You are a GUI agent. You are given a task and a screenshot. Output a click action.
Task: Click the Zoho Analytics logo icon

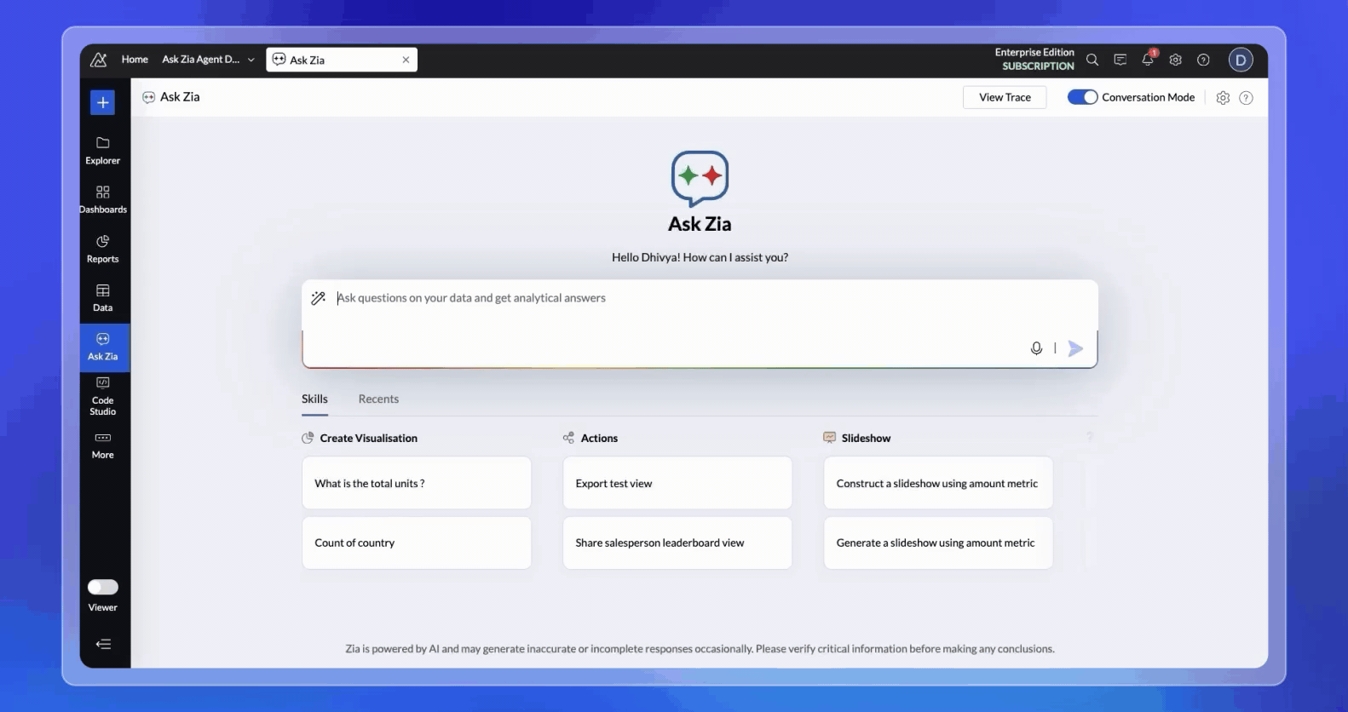coord(99,60)
